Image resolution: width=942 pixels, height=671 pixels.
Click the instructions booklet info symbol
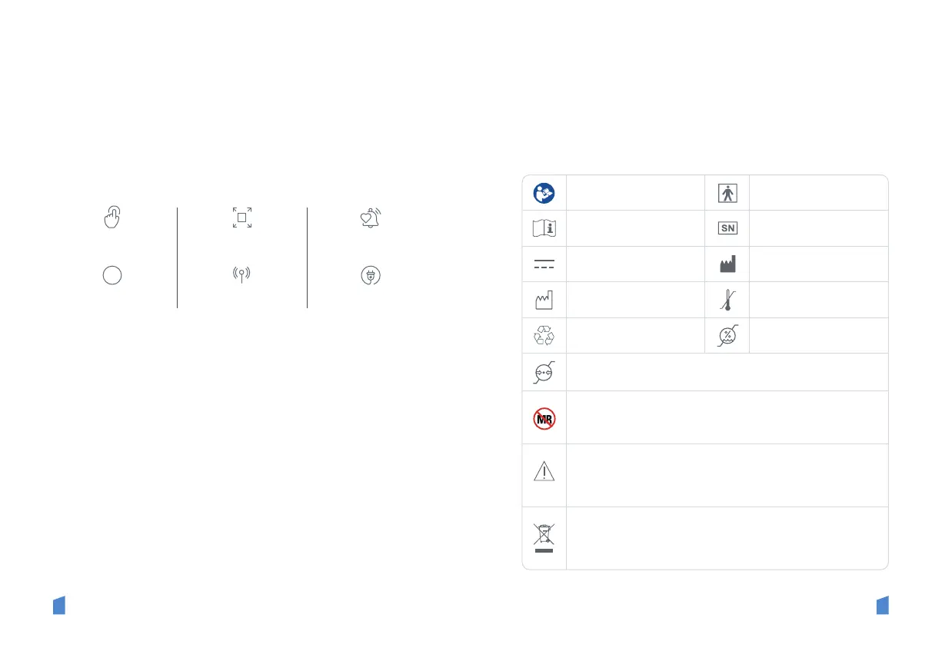(544, 228)
